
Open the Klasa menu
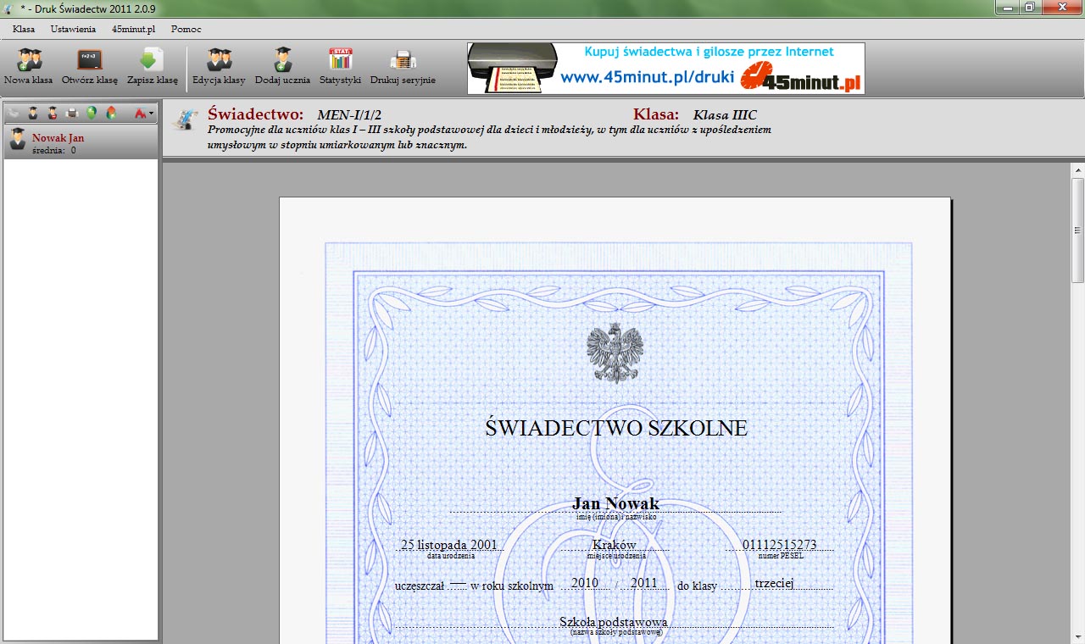pos(24,29)
